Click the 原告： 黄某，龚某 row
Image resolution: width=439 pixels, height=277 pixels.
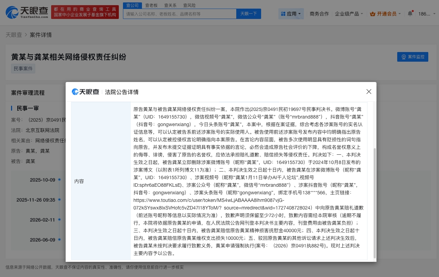tap(30, 151)
